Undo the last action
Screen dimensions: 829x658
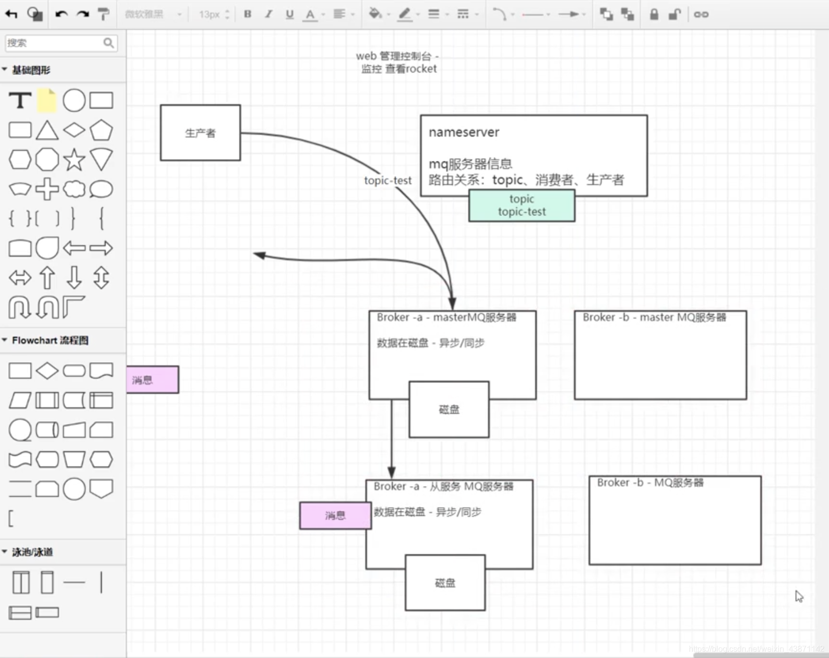(x=61, y=14)
